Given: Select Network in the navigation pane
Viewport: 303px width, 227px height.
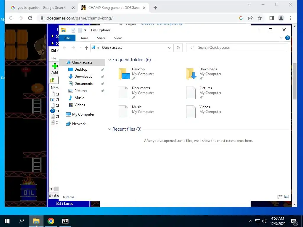Looking at the screenshot, I should [79, 124].
